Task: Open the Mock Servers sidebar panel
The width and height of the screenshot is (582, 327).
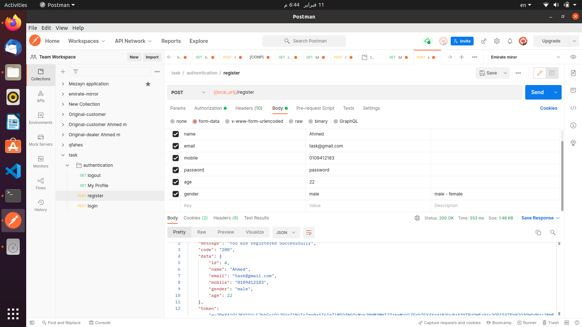Action: point(41,140)
